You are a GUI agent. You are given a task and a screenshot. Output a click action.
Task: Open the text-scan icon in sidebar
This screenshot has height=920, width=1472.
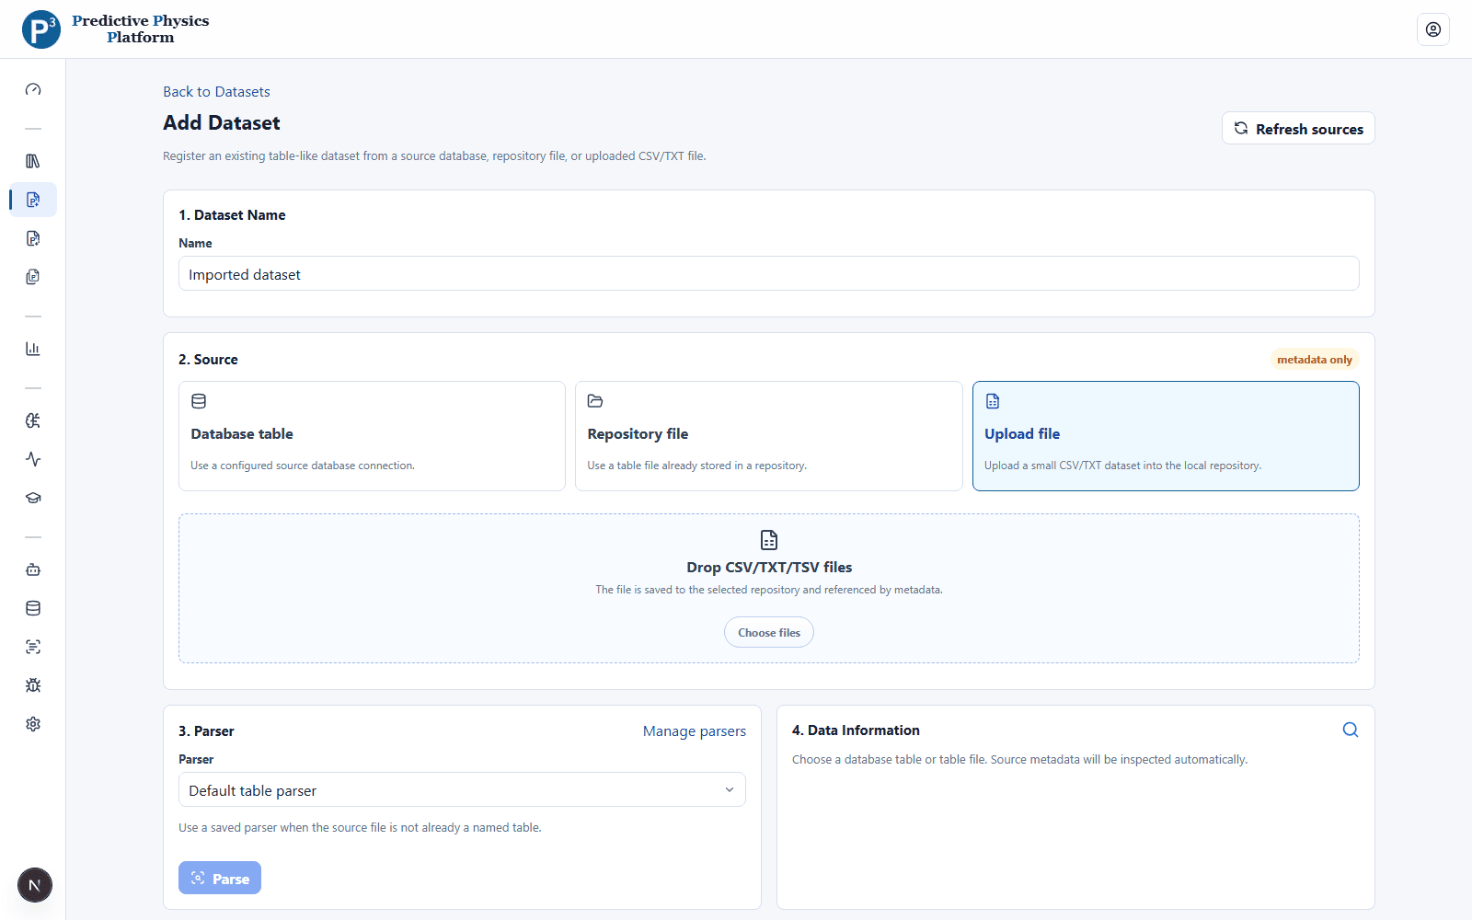[x=33, y=647]
